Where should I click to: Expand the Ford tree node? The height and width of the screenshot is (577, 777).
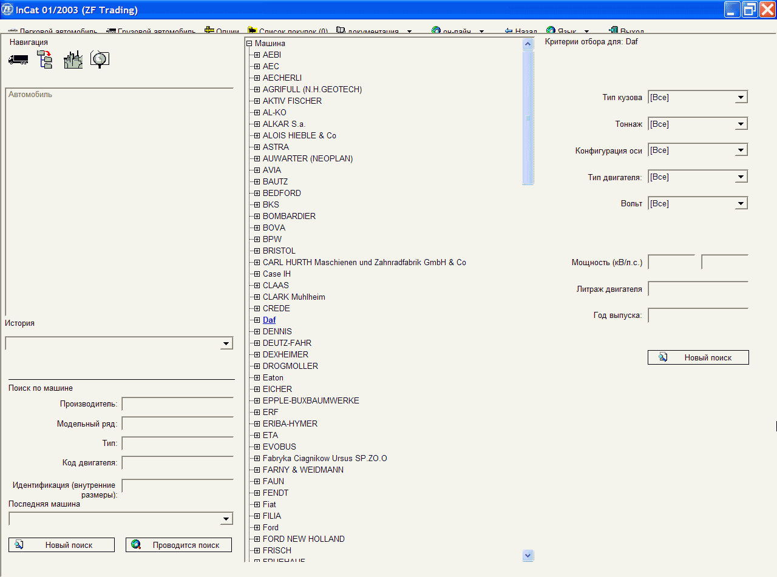coord(257,528)
